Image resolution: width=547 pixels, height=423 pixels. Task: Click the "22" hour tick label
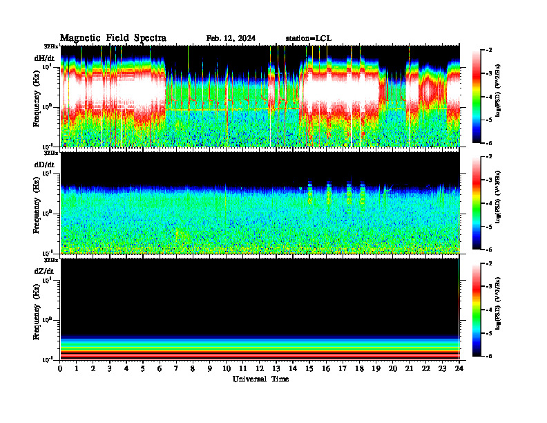pyautogui.click(x=426, y=368)
